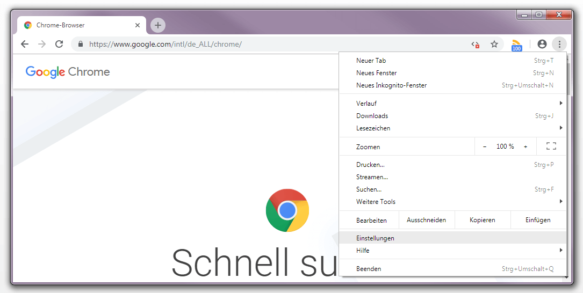Open a new tab with plus button

tap(158, 25)
